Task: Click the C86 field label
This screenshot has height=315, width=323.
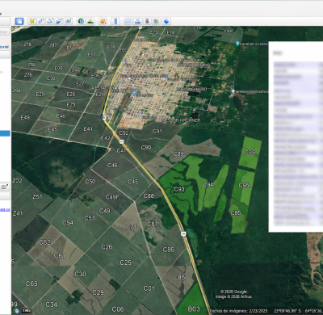Action: (x=169, y=250)
